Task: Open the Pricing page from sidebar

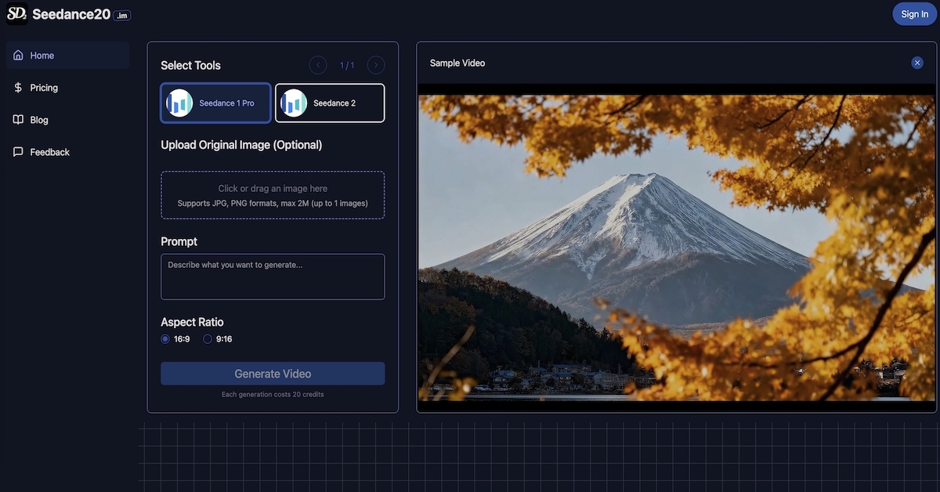Action: coord(44,88)
